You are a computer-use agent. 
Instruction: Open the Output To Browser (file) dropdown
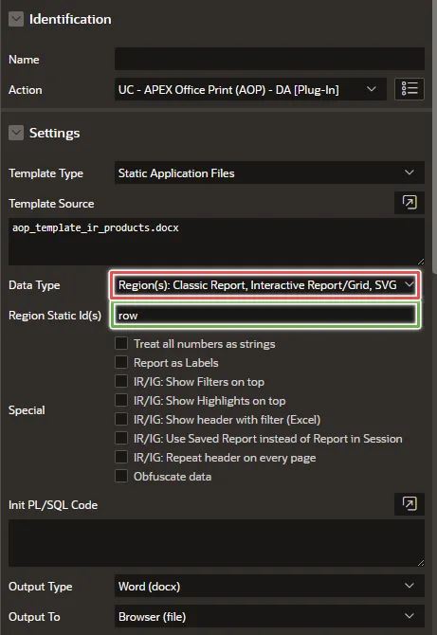[x=269, y=616]
